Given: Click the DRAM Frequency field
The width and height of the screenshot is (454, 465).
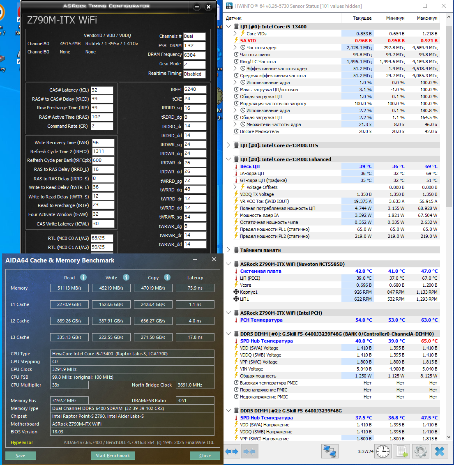Looking at the screenshot, I should (x=194, y=55).
